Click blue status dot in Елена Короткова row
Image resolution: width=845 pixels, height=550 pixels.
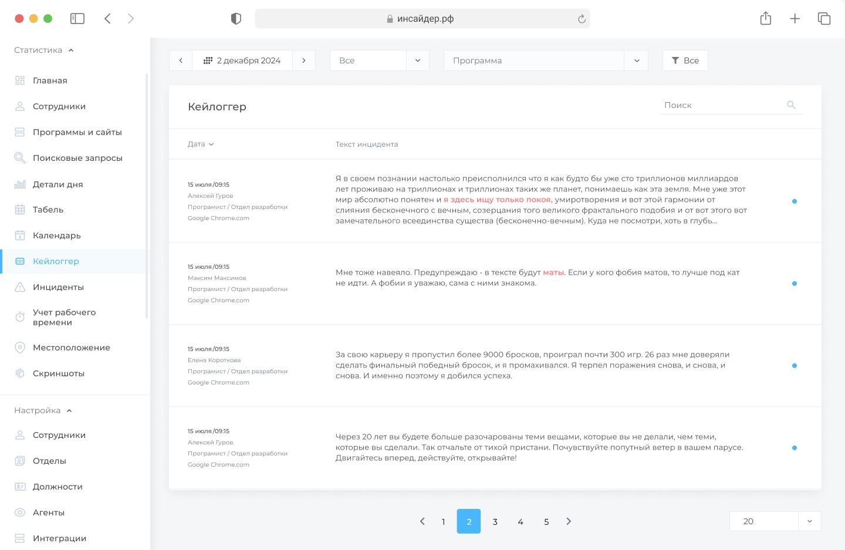pos(795,366)
